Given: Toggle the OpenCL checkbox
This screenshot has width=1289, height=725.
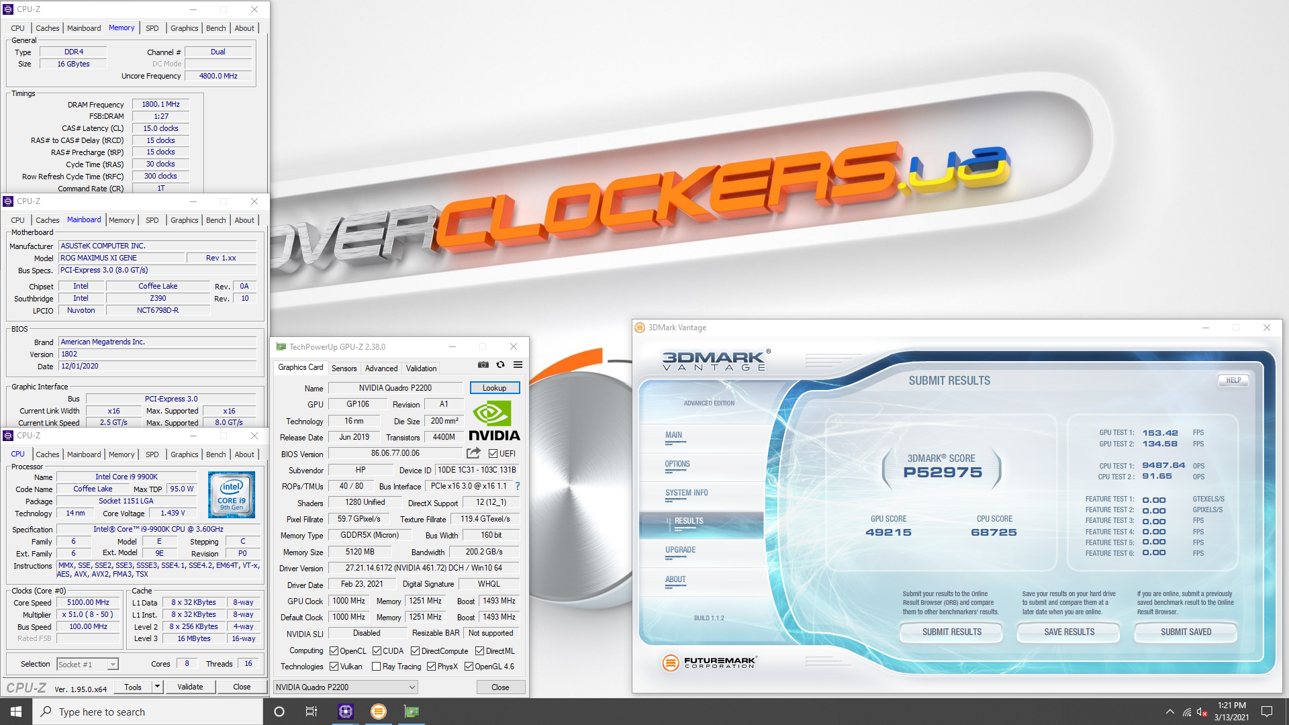Looking at the screenshot, I should point(334,651).
